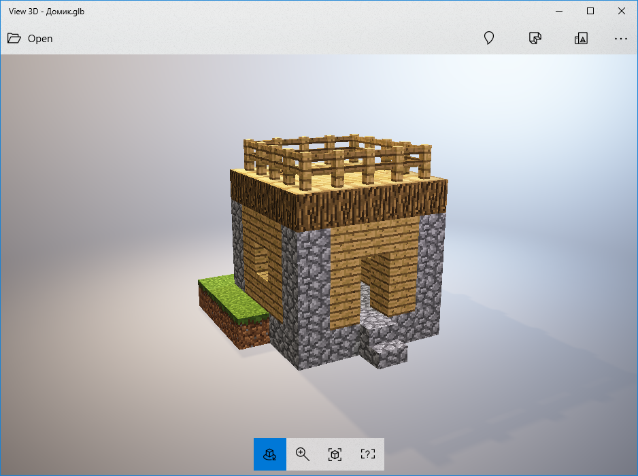Click the dark wood trim under the roof
Viewport: 638px width, 476px height.
click(340, 204)
